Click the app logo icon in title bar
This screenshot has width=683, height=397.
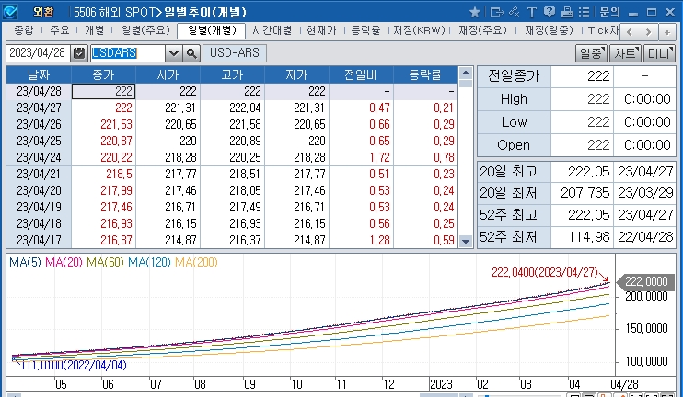(10, 12)
